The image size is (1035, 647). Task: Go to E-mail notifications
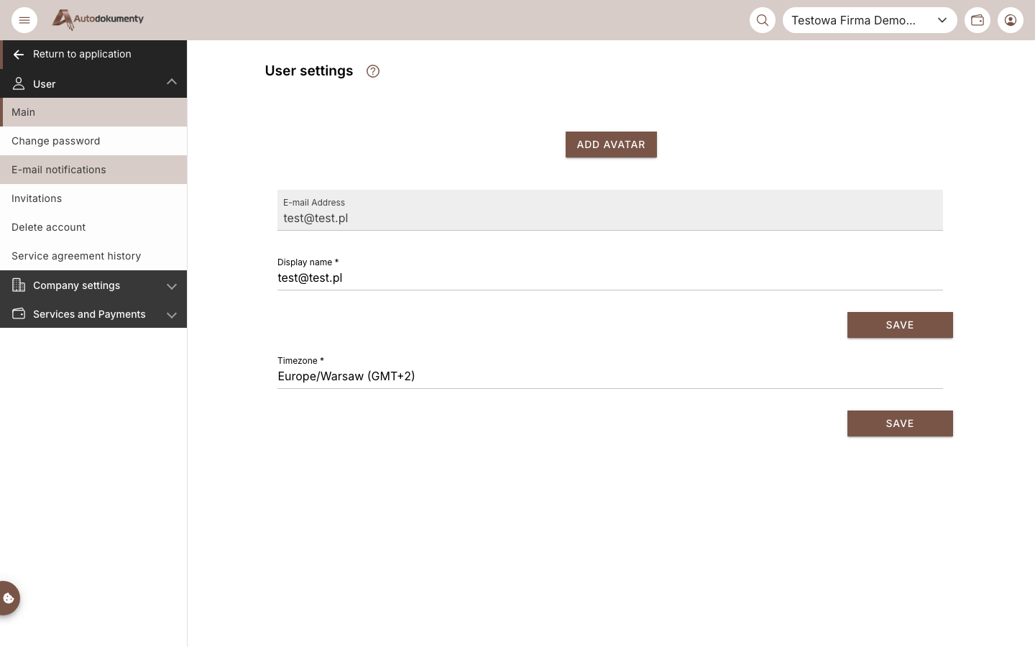point(93,170)
